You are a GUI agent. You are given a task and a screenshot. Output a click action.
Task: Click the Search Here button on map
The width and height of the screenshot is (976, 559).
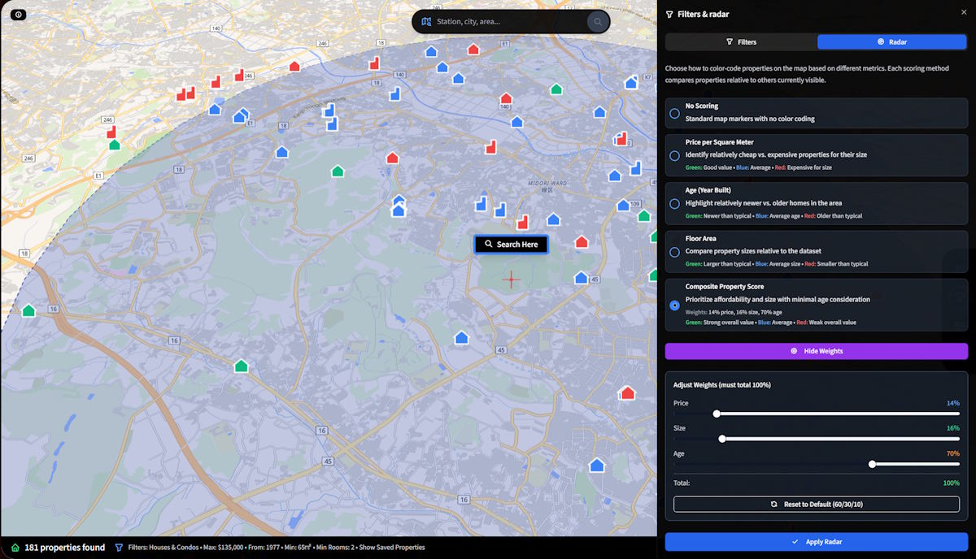512,244
